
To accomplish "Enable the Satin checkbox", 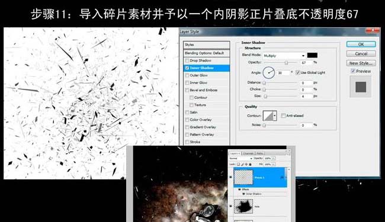I will [187, 112].
